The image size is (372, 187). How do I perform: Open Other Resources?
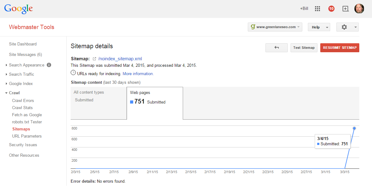tap(24, 155)
